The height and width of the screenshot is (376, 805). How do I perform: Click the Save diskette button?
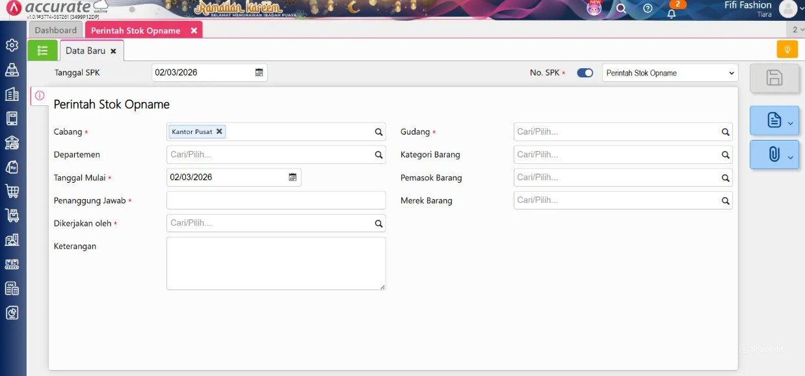pos(774,78)
